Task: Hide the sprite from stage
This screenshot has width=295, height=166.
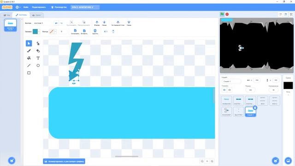Action: point(230,90)
